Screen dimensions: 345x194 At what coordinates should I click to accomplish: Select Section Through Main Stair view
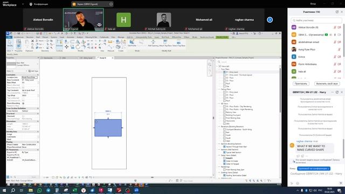pos(237,147)
